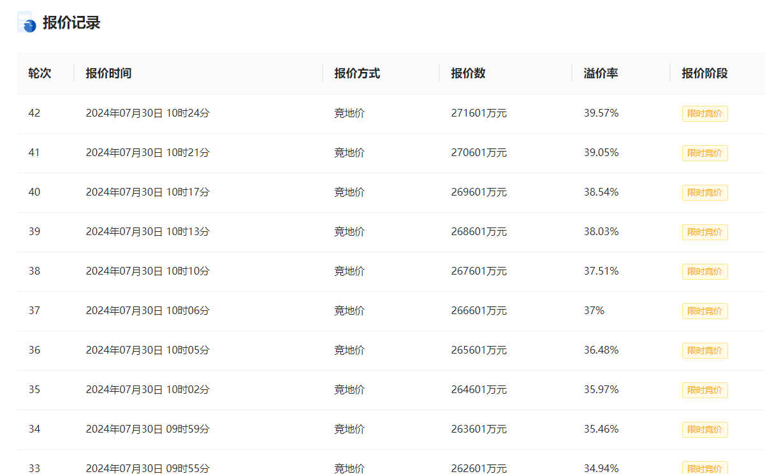Image resolution: width=765 pixels, height=474 pixels.
Task: Select the 限时竞价 badge for round 36
Action: 704,350
